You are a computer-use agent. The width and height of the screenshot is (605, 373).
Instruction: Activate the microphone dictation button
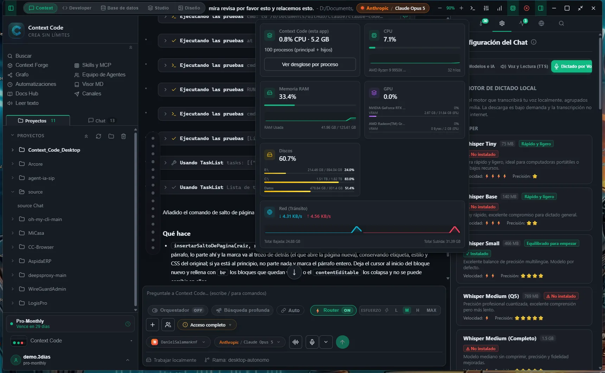312,342
